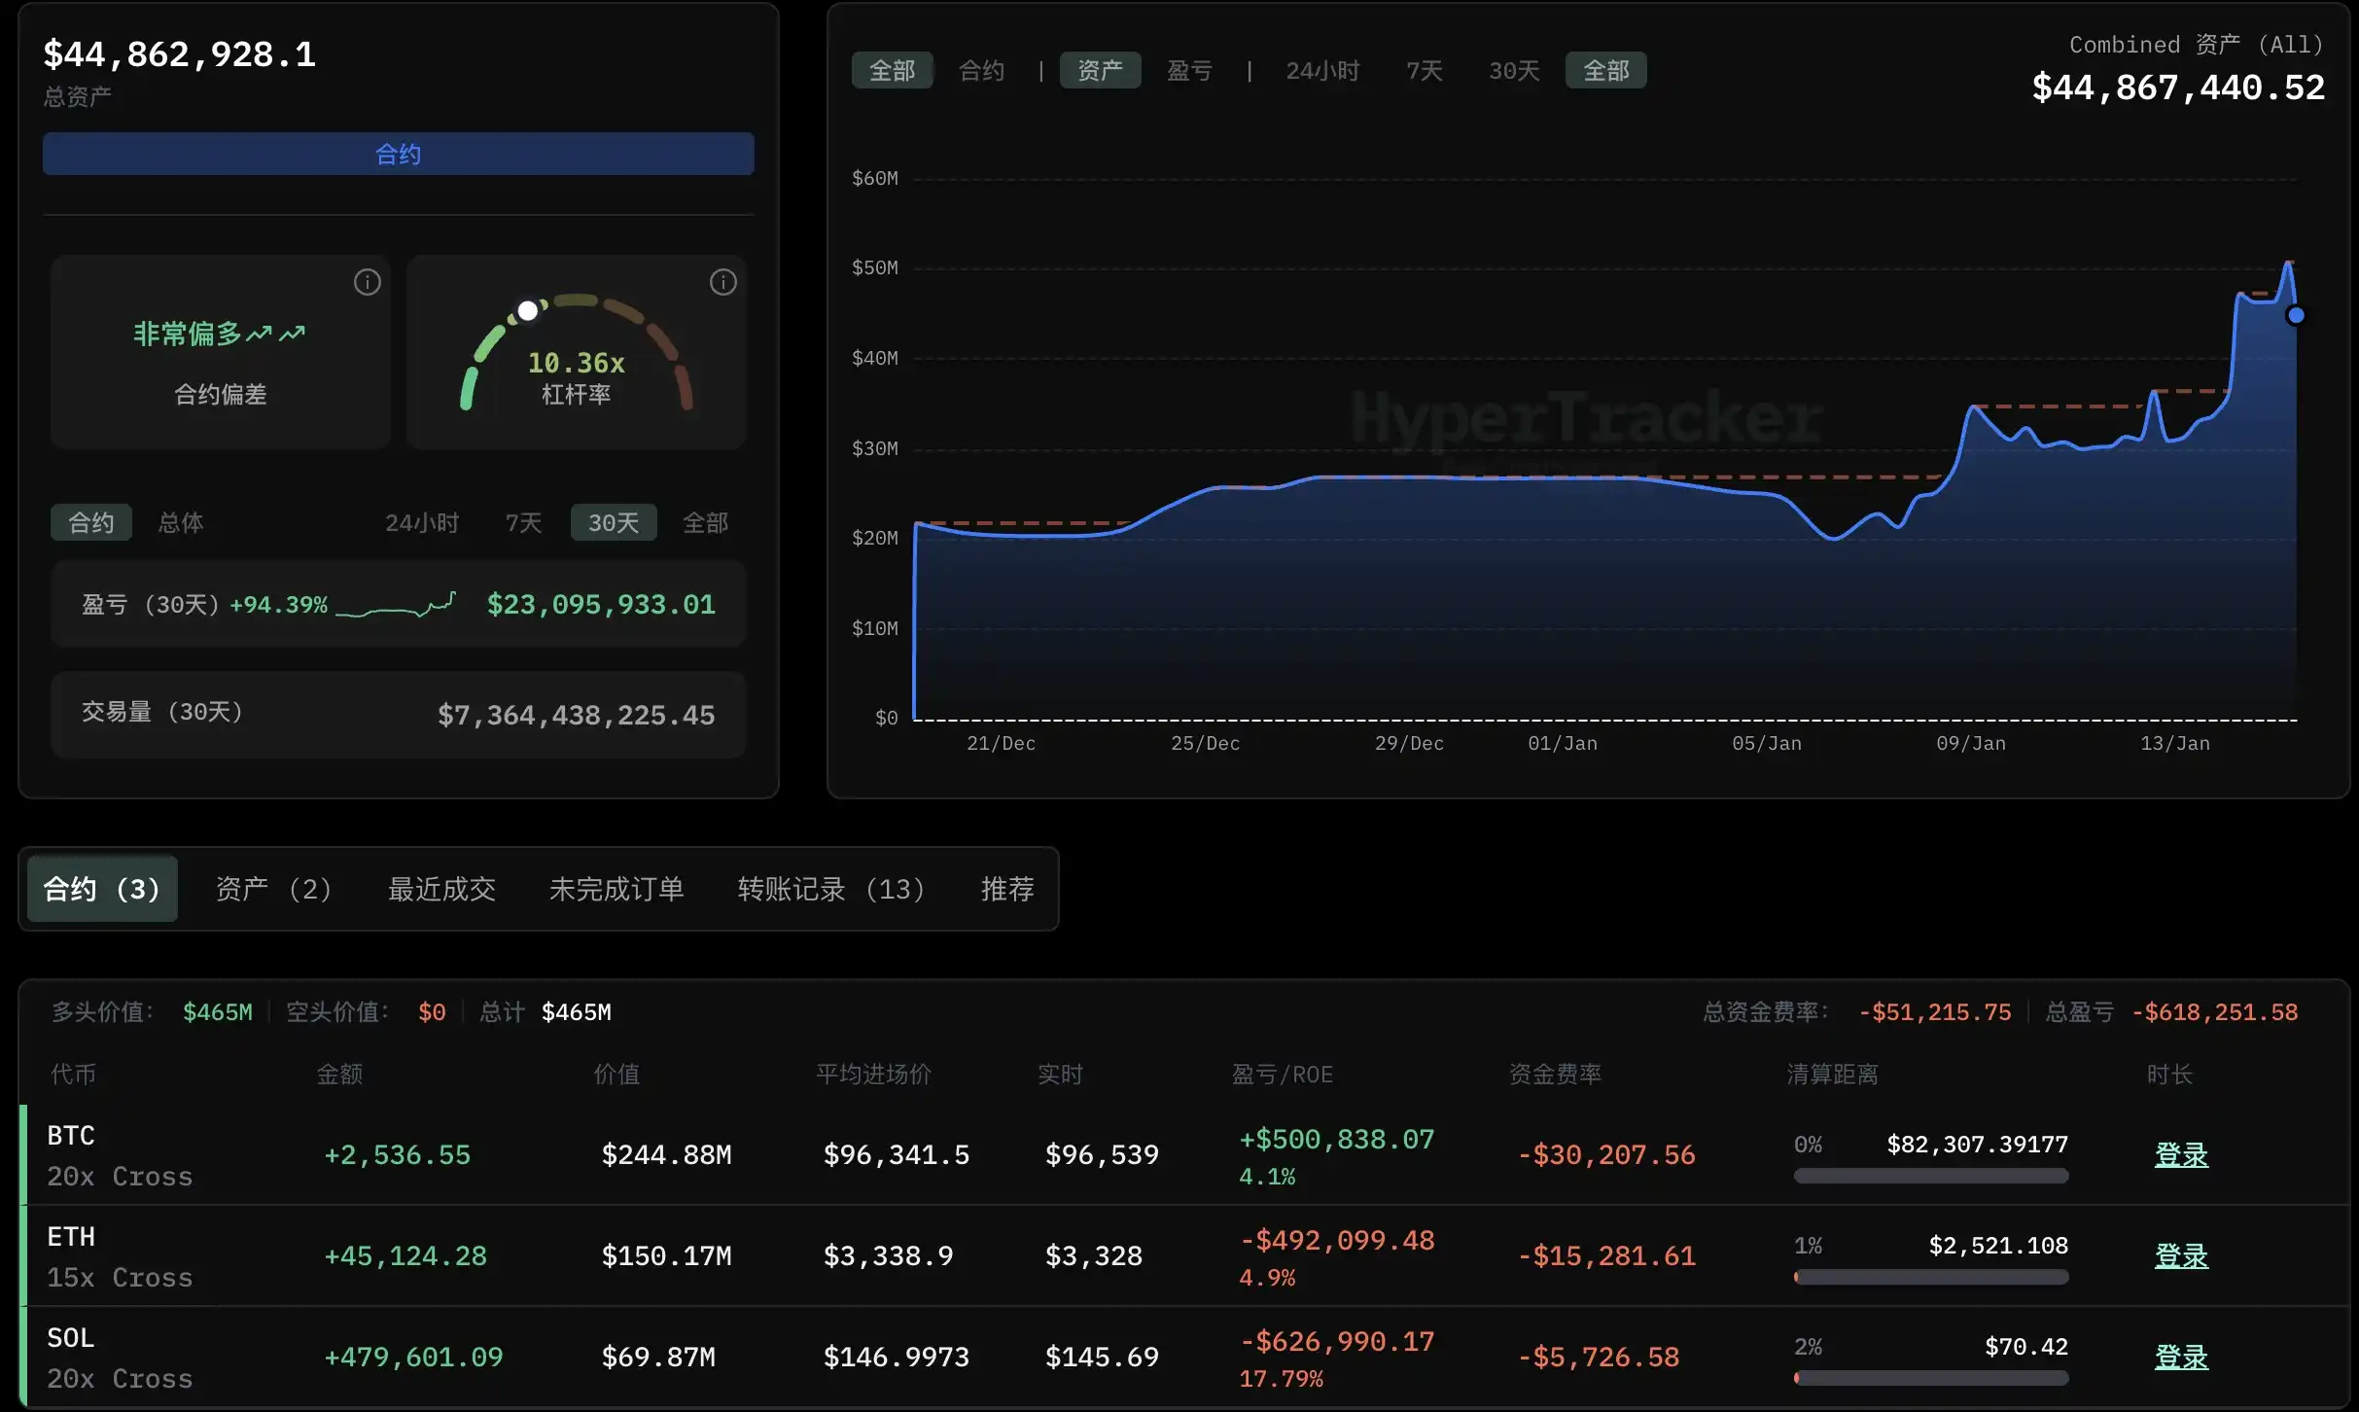This screenshot has width=2359, height=1412.
Task: Click 登录 link in BTC row
Action: (2181, 1155)
